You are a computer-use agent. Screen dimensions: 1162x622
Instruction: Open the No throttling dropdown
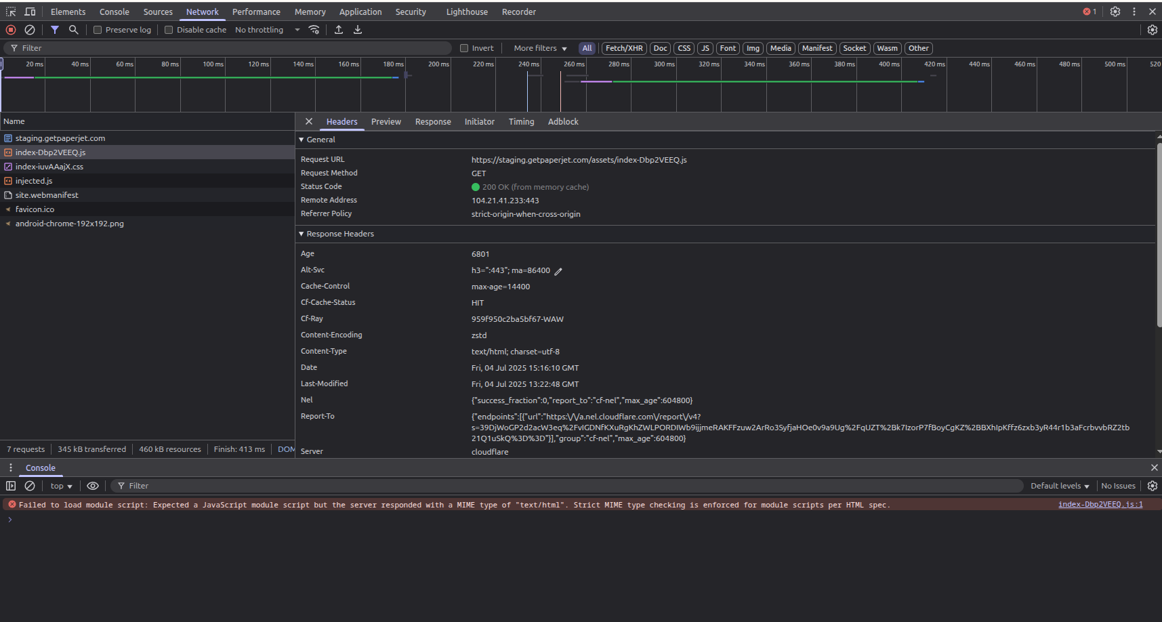click(x=267, y=30)
